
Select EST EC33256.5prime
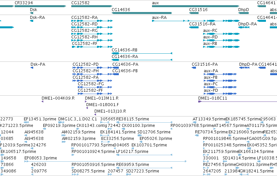(x=118, y=139)
